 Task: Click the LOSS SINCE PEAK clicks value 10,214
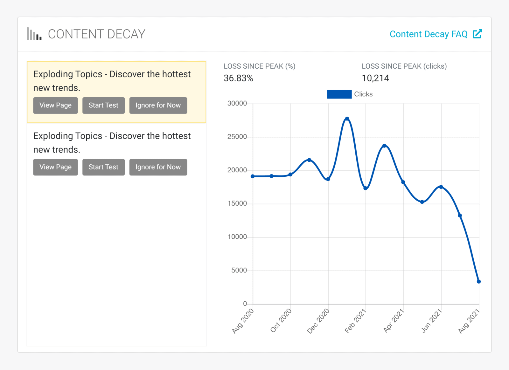pos(376,78)
